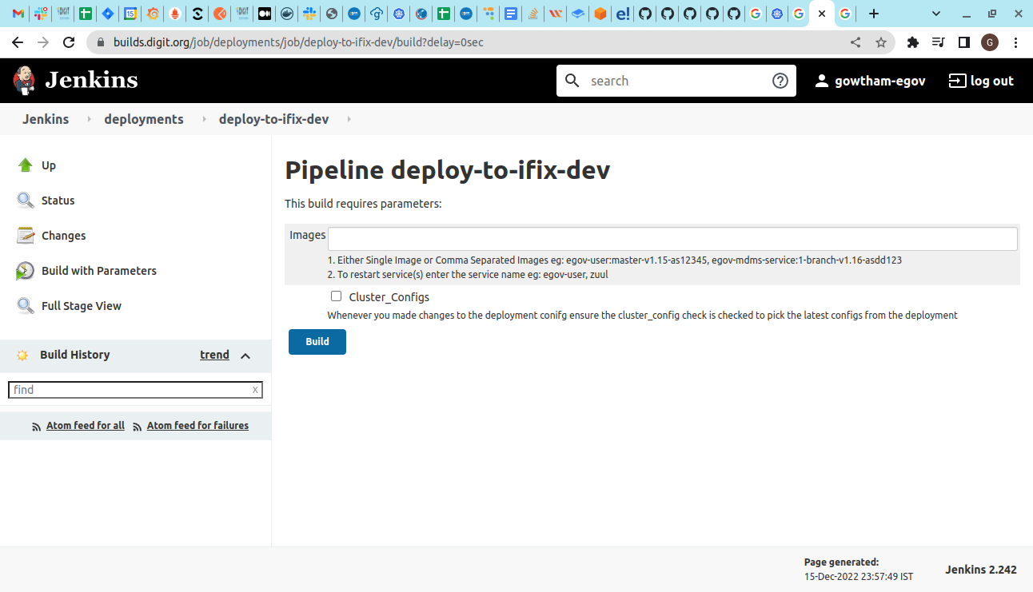Click the build history find box
This screenshot has height=592, width=1033.
click(130, 390)
